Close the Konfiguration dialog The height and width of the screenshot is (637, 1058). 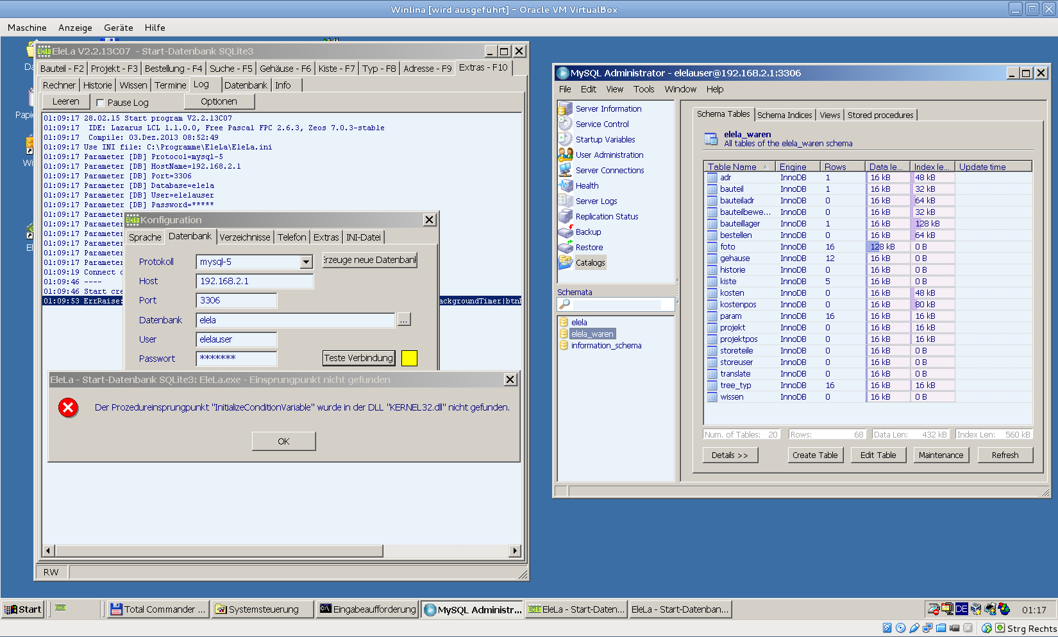coord(430,220)
